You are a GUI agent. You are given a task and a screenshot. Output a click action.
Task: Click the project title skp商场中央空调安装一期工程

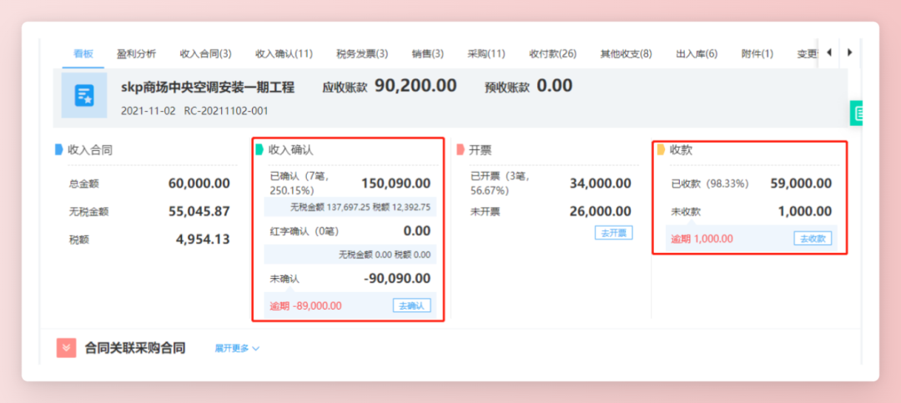(x=208, y=88)
